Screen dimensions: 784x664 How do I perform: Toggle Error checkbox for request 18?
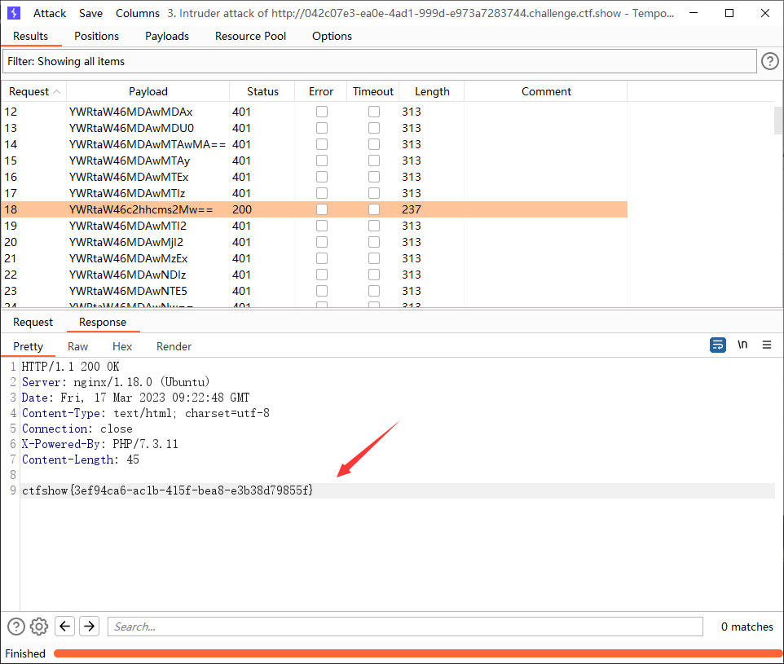click(x=322, y=209)
